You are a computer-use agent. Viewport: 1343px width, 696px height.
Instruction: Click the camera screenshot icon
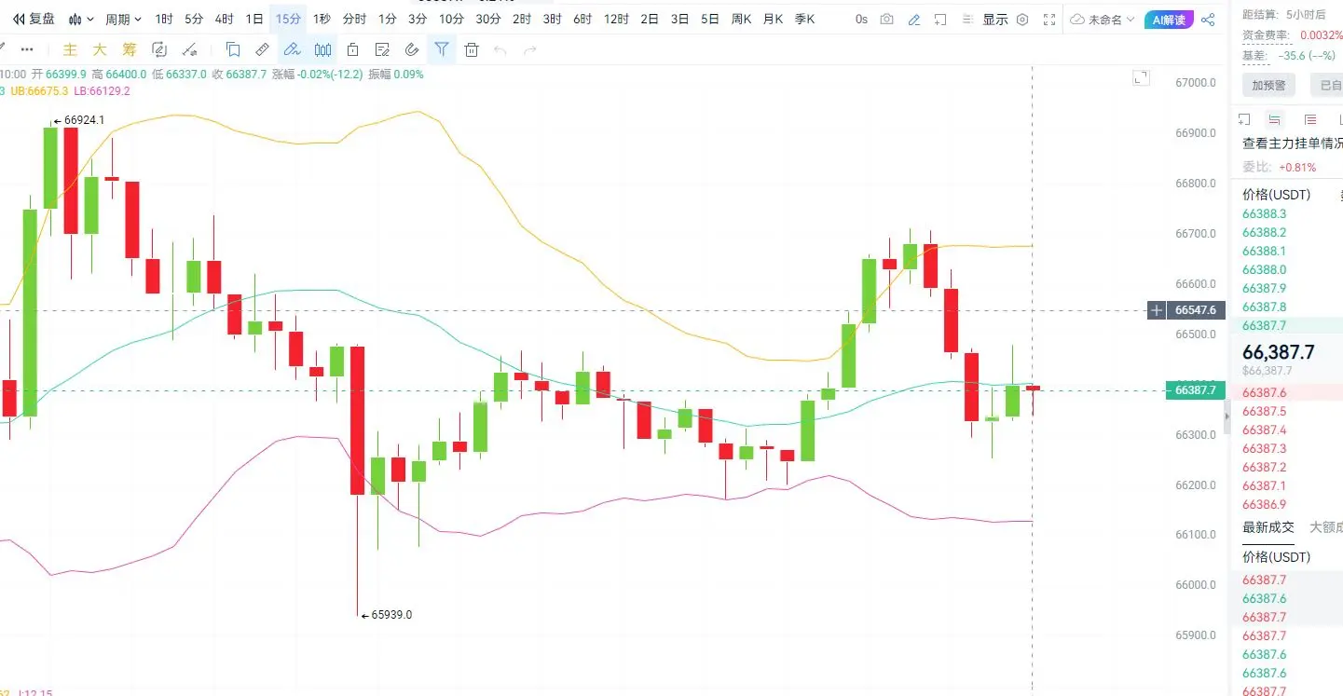[886, 19]
